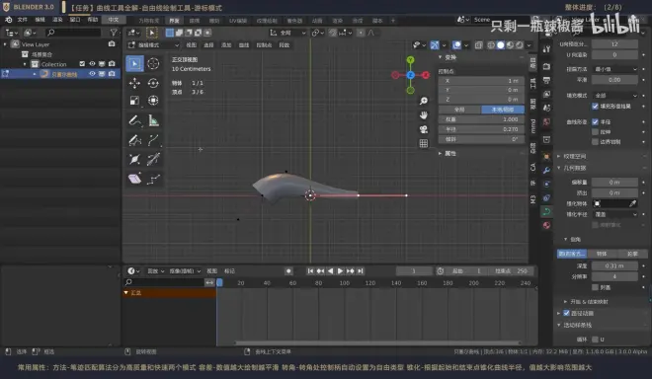The height and width of the screenshot is (379, 652).
Task: Select the Select Box tool
Action: [134, 63]
